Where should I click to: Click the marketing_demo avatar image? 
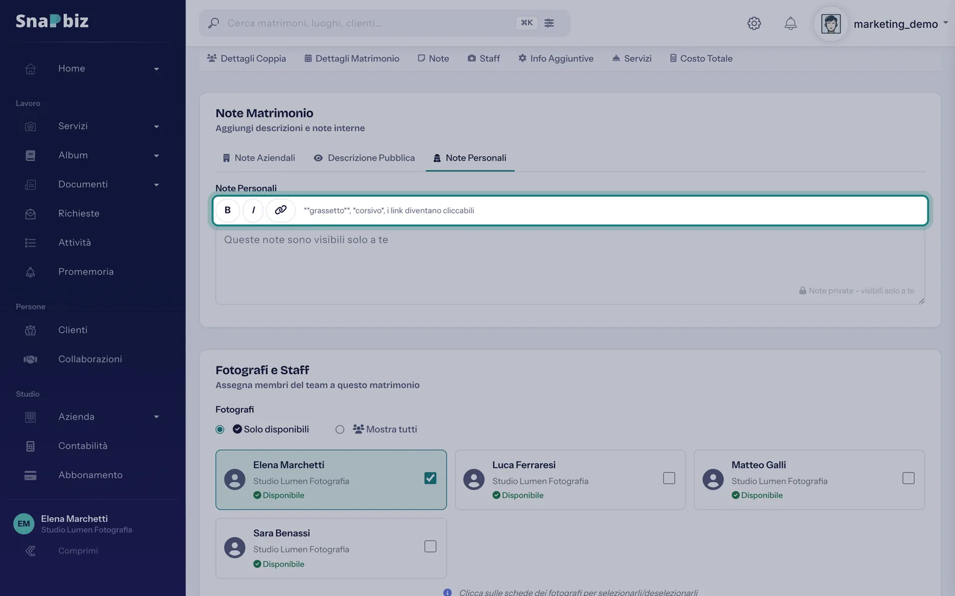(831, 24)
